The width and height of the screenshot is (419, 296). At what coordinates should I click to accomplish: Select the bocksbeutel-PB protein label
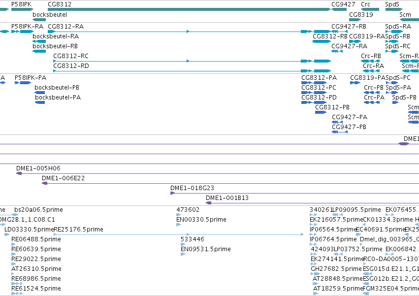pyautogui.click(x=57, y=88)
